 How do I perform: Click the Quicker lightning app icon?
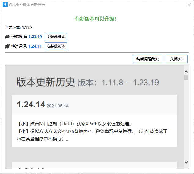click(x=5, y=5)
